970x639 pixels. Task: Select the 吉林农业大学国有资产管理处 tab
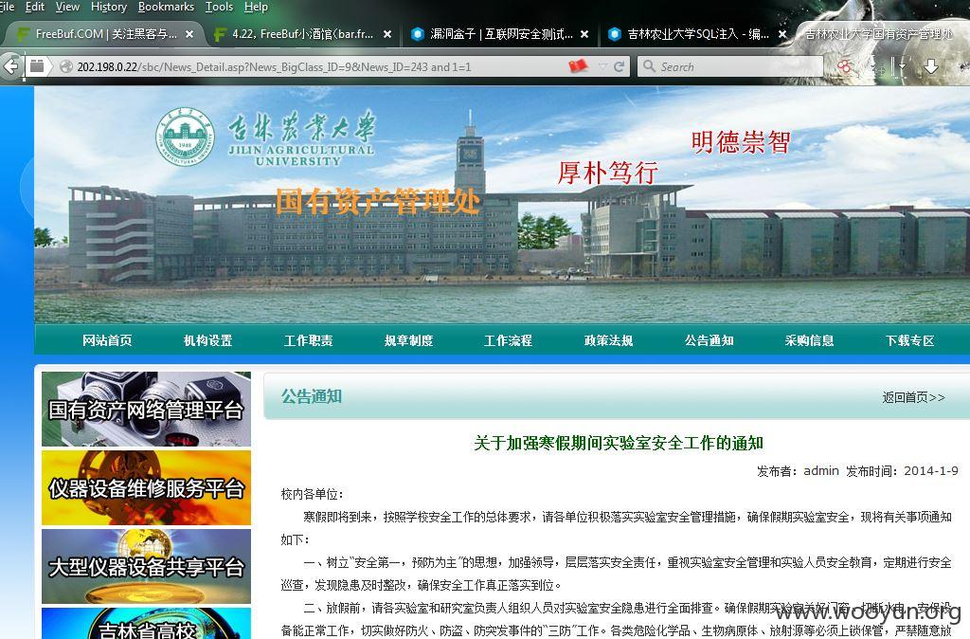tap(882, 34)
